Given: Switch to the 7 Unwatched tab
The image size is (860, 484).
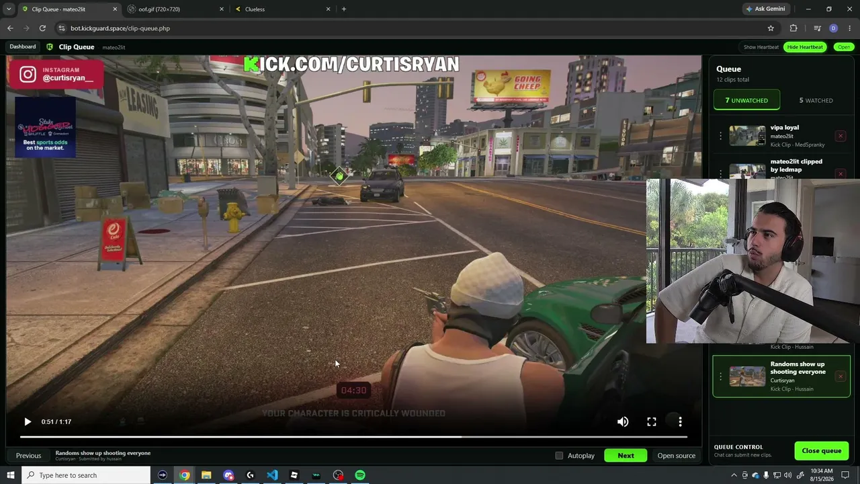Looking at the screenshot, I should pyautogui.click(x=746, y=100).
